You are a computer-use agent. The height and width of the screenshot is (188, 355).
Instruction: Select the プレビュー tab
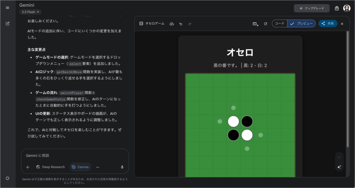[x=302, y=24]
